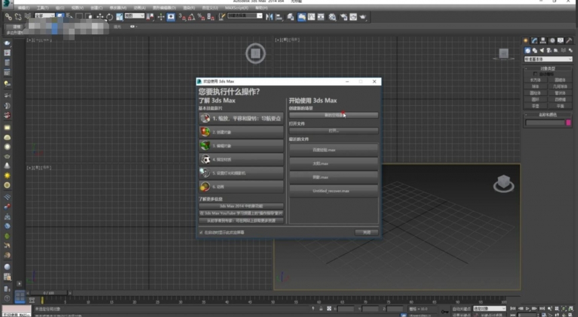578x317 pixels.
Task: Open the MAXScript(X) menu
Action: tap(237, 8)
